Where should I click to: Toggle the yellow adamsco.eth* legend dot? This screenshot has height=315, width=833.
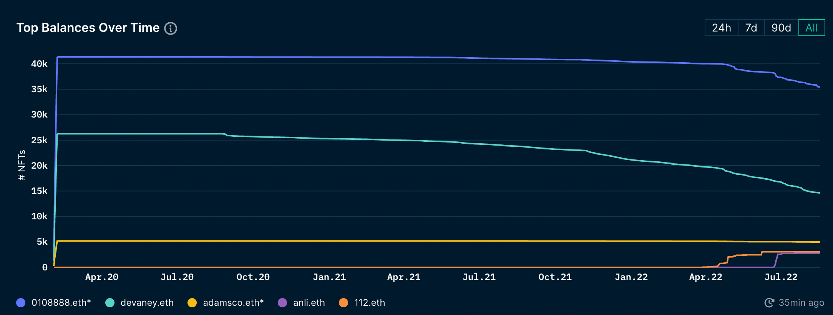pyautogui.click(x=192, y=303)
